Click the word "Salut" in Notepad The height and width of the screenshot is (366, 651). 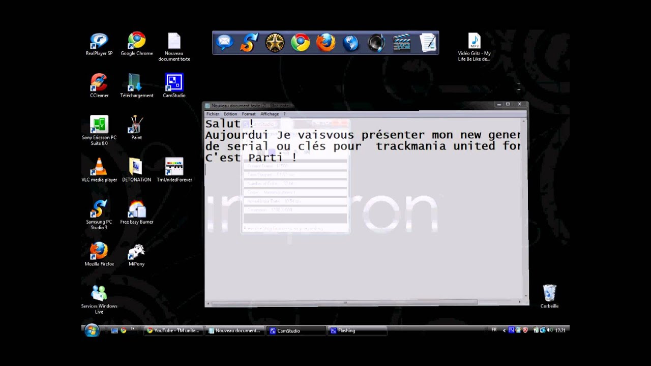tap(222, 124)
